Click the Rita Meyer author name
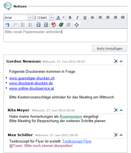The height and width of the screenshot is (153, 131). 18,110
